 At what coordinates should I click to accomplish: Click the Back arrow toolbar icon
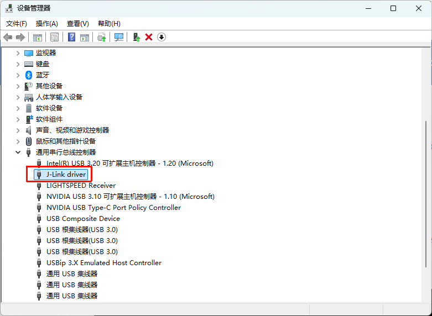8,37
